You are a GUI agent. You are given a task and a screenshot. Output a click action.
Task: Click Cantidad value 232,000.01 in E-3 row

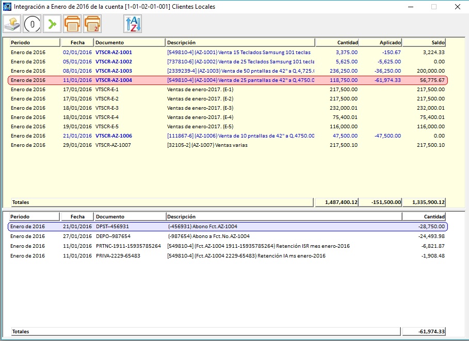[344, 108]
